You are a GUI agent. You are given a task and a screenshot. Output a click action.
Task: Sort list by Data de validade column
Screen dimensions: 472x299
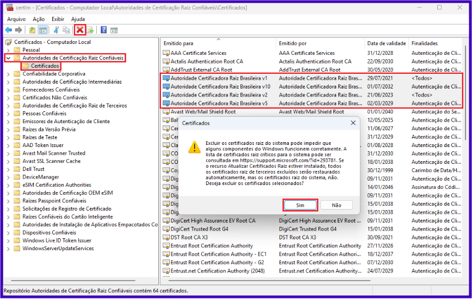386,43
